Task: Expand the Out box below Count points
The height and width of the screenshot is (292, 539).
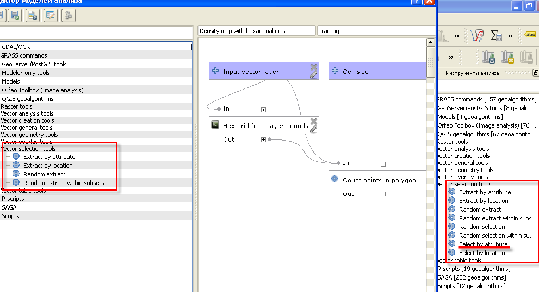Action: coord(383,194)
